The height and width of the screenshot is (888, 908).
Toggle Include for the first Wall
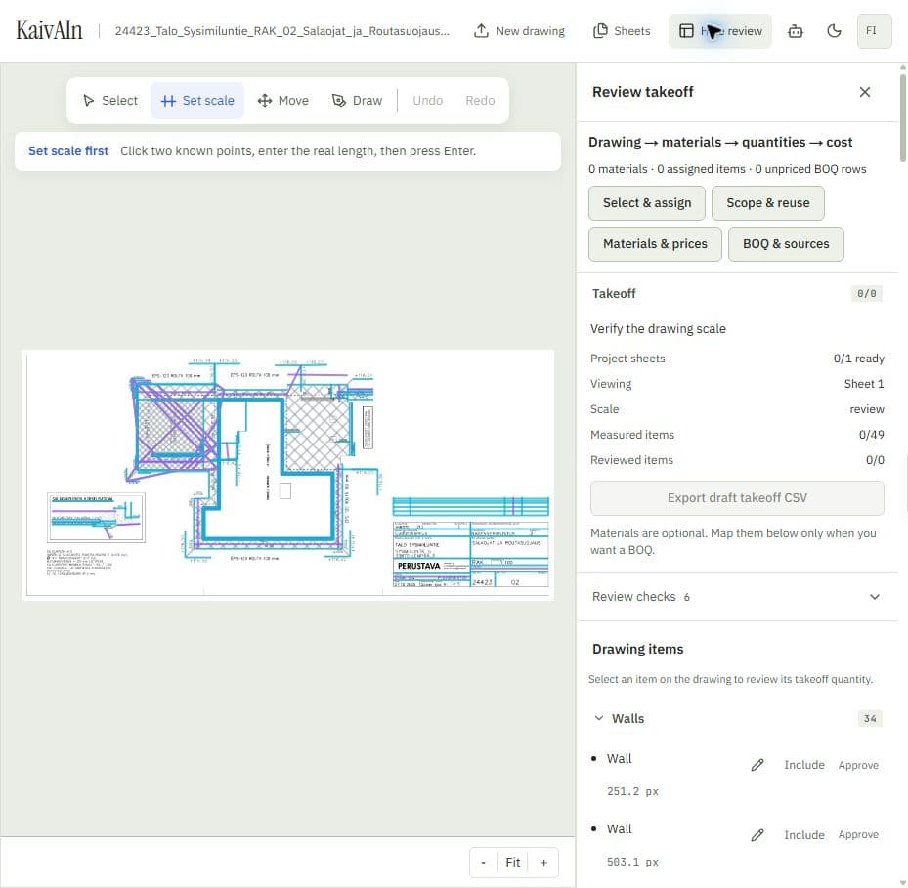coord(803,765)
